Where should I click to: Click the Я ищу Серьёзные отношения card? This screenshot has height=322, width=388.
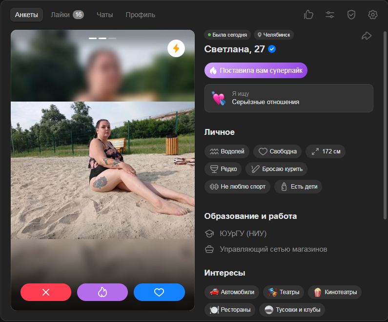click(288, 98)
